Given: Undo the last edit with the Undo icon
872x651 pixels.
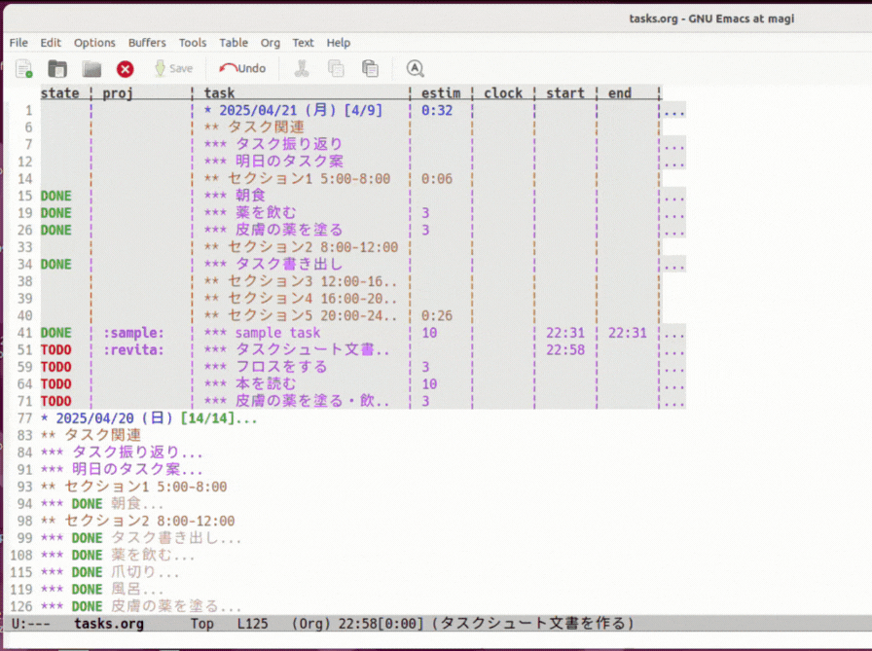Looking at the screenshot, I should (x=240, y=68).
